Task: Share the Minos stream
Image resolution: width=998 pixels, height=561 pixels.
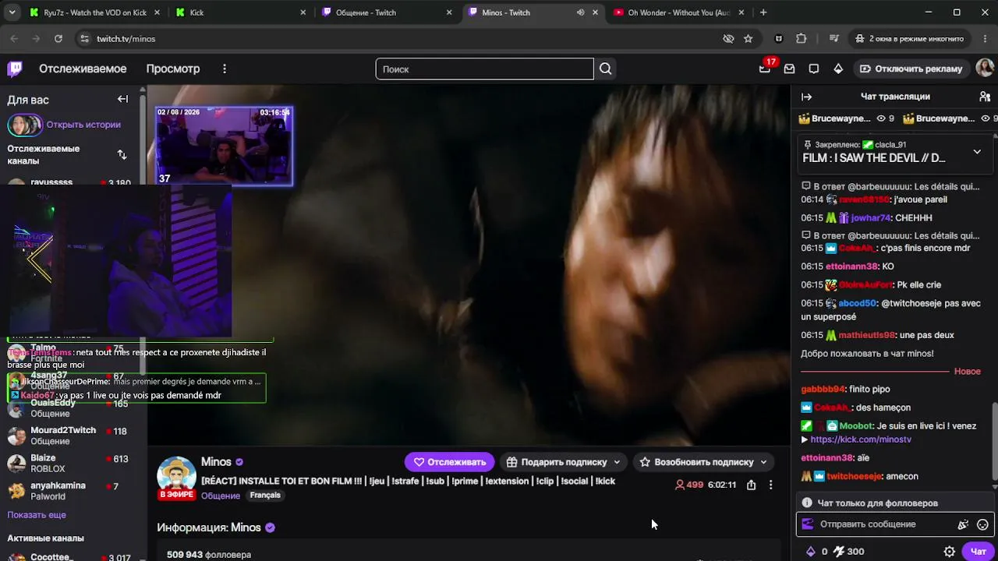Action: click(x=751, y=485)
